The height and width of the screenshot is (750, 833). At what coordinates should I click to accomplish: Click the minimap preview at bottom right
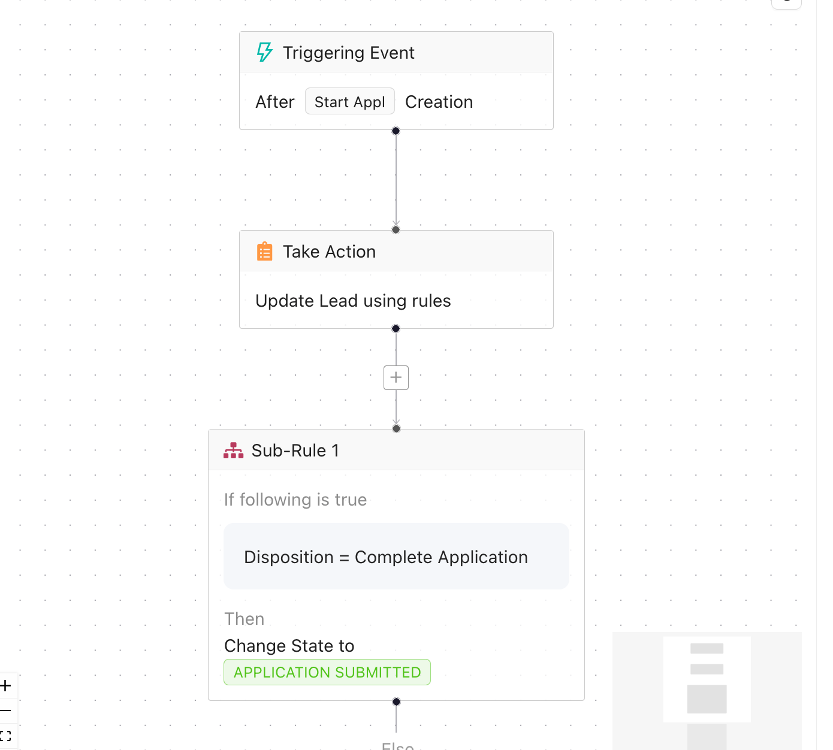(707, 689)
